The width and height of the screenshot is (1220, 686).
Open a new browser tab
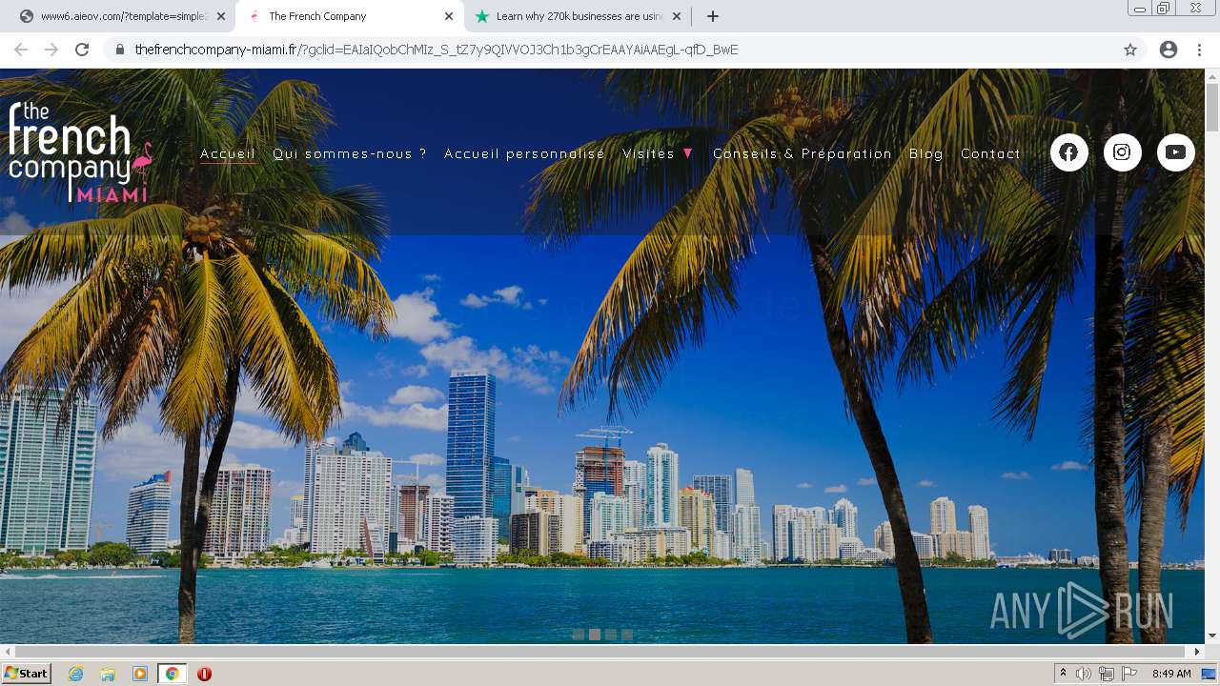tap(713, 16)
